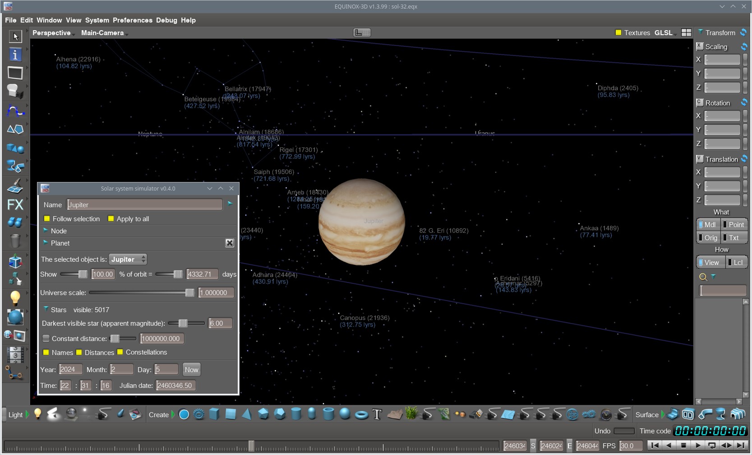Collapse the Stars section expander

[x=46, y=309]
